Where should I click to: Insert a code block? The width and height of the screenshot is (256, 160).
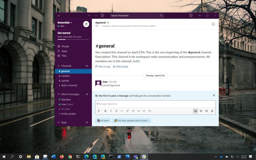[x=150, y=111]
